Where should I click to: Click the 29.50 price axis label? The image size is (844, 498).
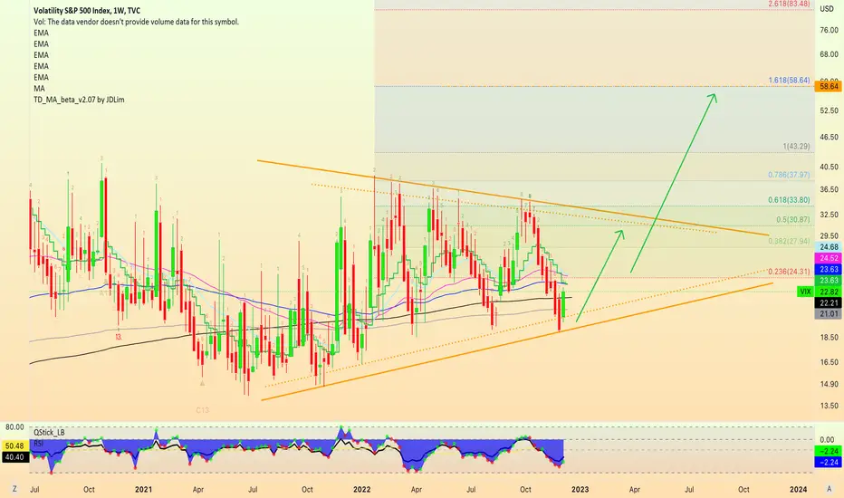(x=829, y=235)
